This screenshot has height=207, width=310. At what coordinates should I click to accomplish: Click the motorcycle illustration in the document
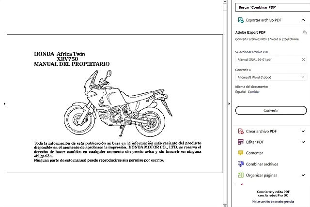click(x=118, y=103)
